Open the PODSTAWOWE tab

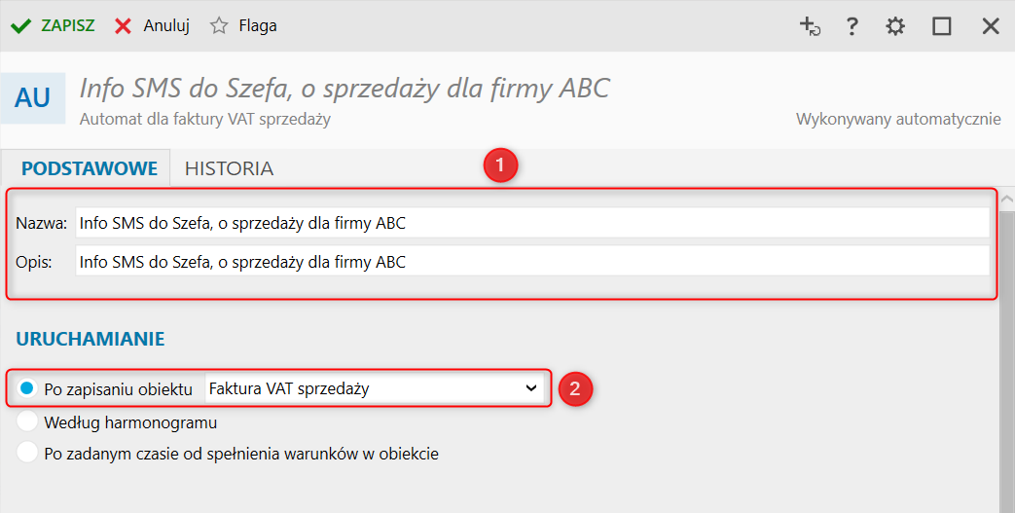tap(90, 168)
